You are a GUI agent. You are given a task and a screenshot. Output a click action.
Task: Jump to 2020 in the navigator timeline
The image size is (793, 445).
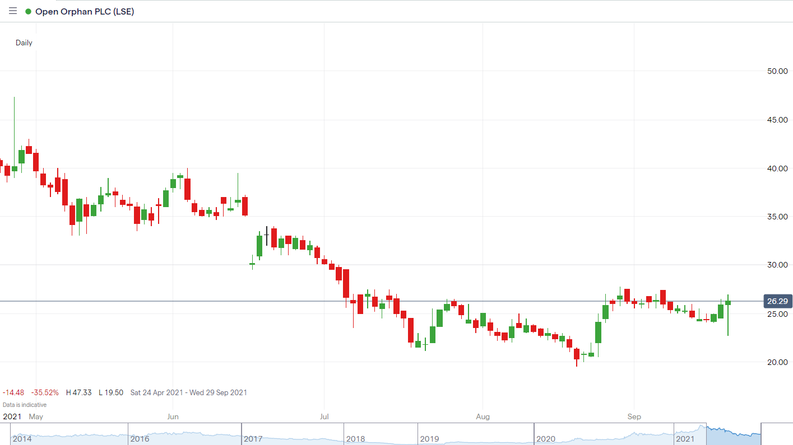[545, 439]
